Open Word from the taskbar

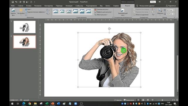click(58, 104)
